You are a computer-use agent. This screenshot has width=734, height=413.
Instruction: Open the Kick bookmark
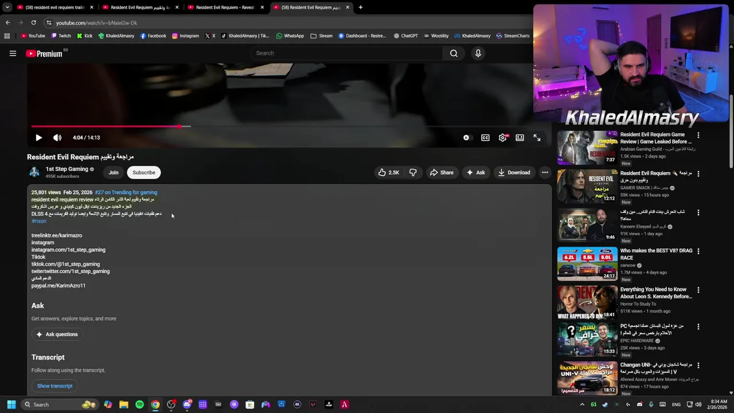[x=84, y=36]
